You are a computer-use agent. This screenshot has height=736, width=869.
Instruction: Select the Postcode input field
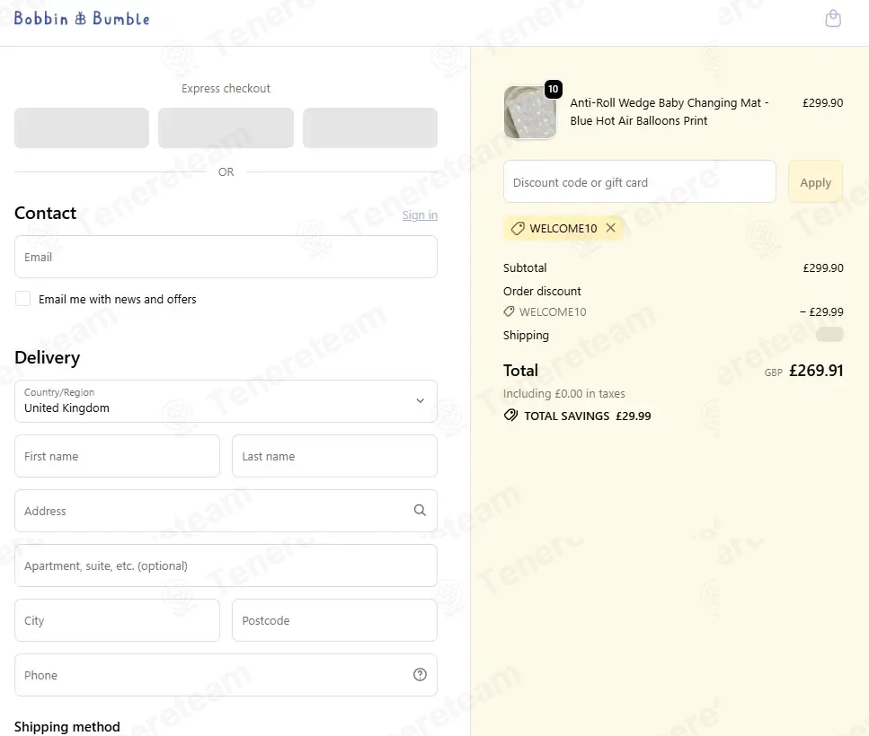[334, 620]
